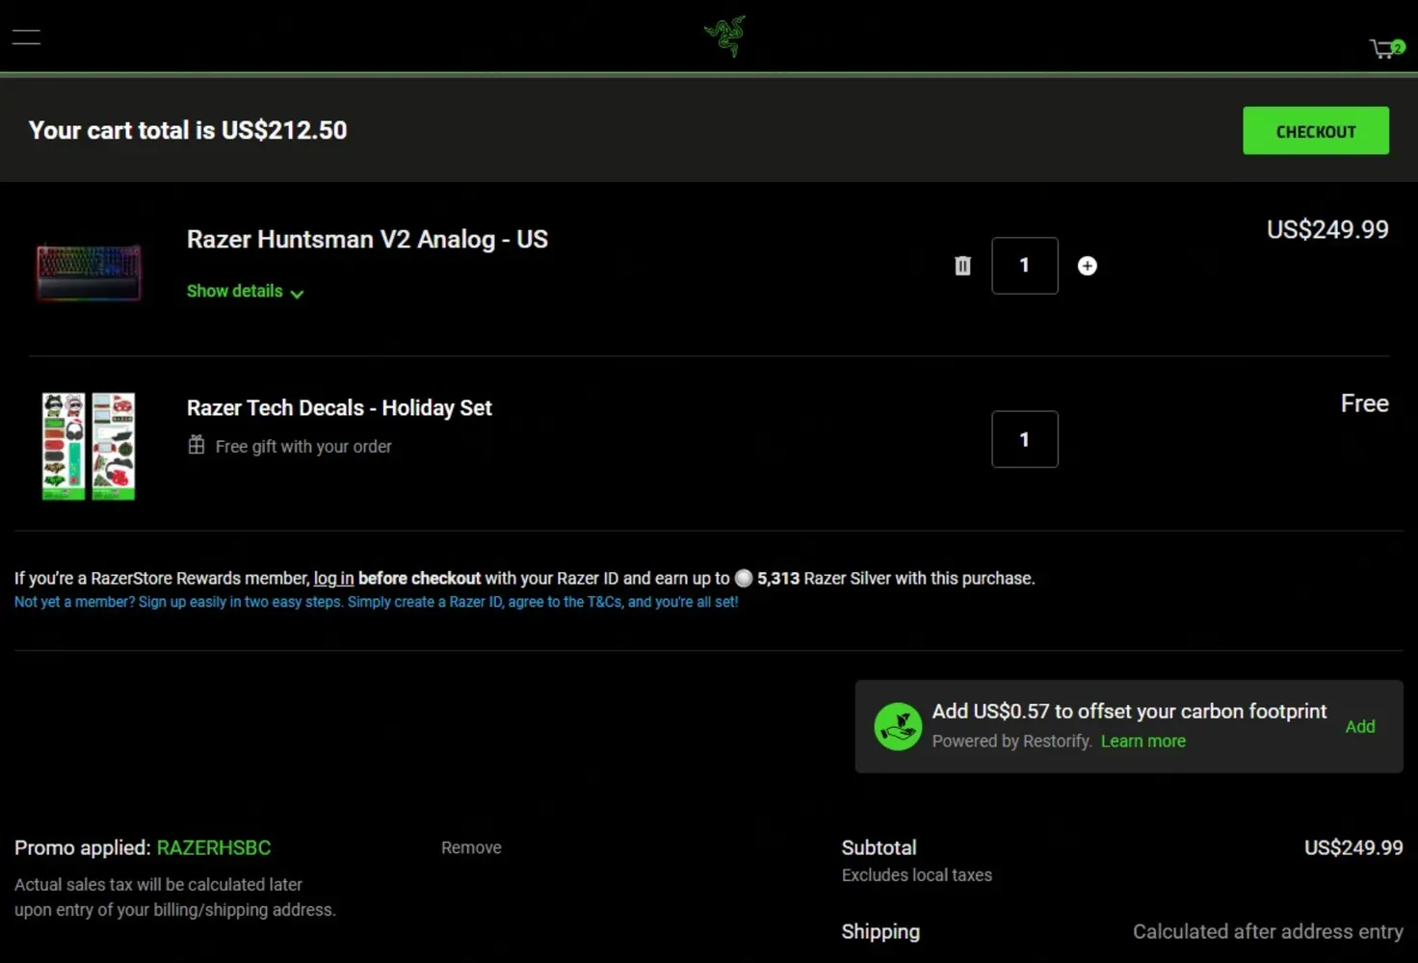The image size is (1418, 963).
Task: Remove the applied RAZERHSBC promo
Action: (471, 847)
